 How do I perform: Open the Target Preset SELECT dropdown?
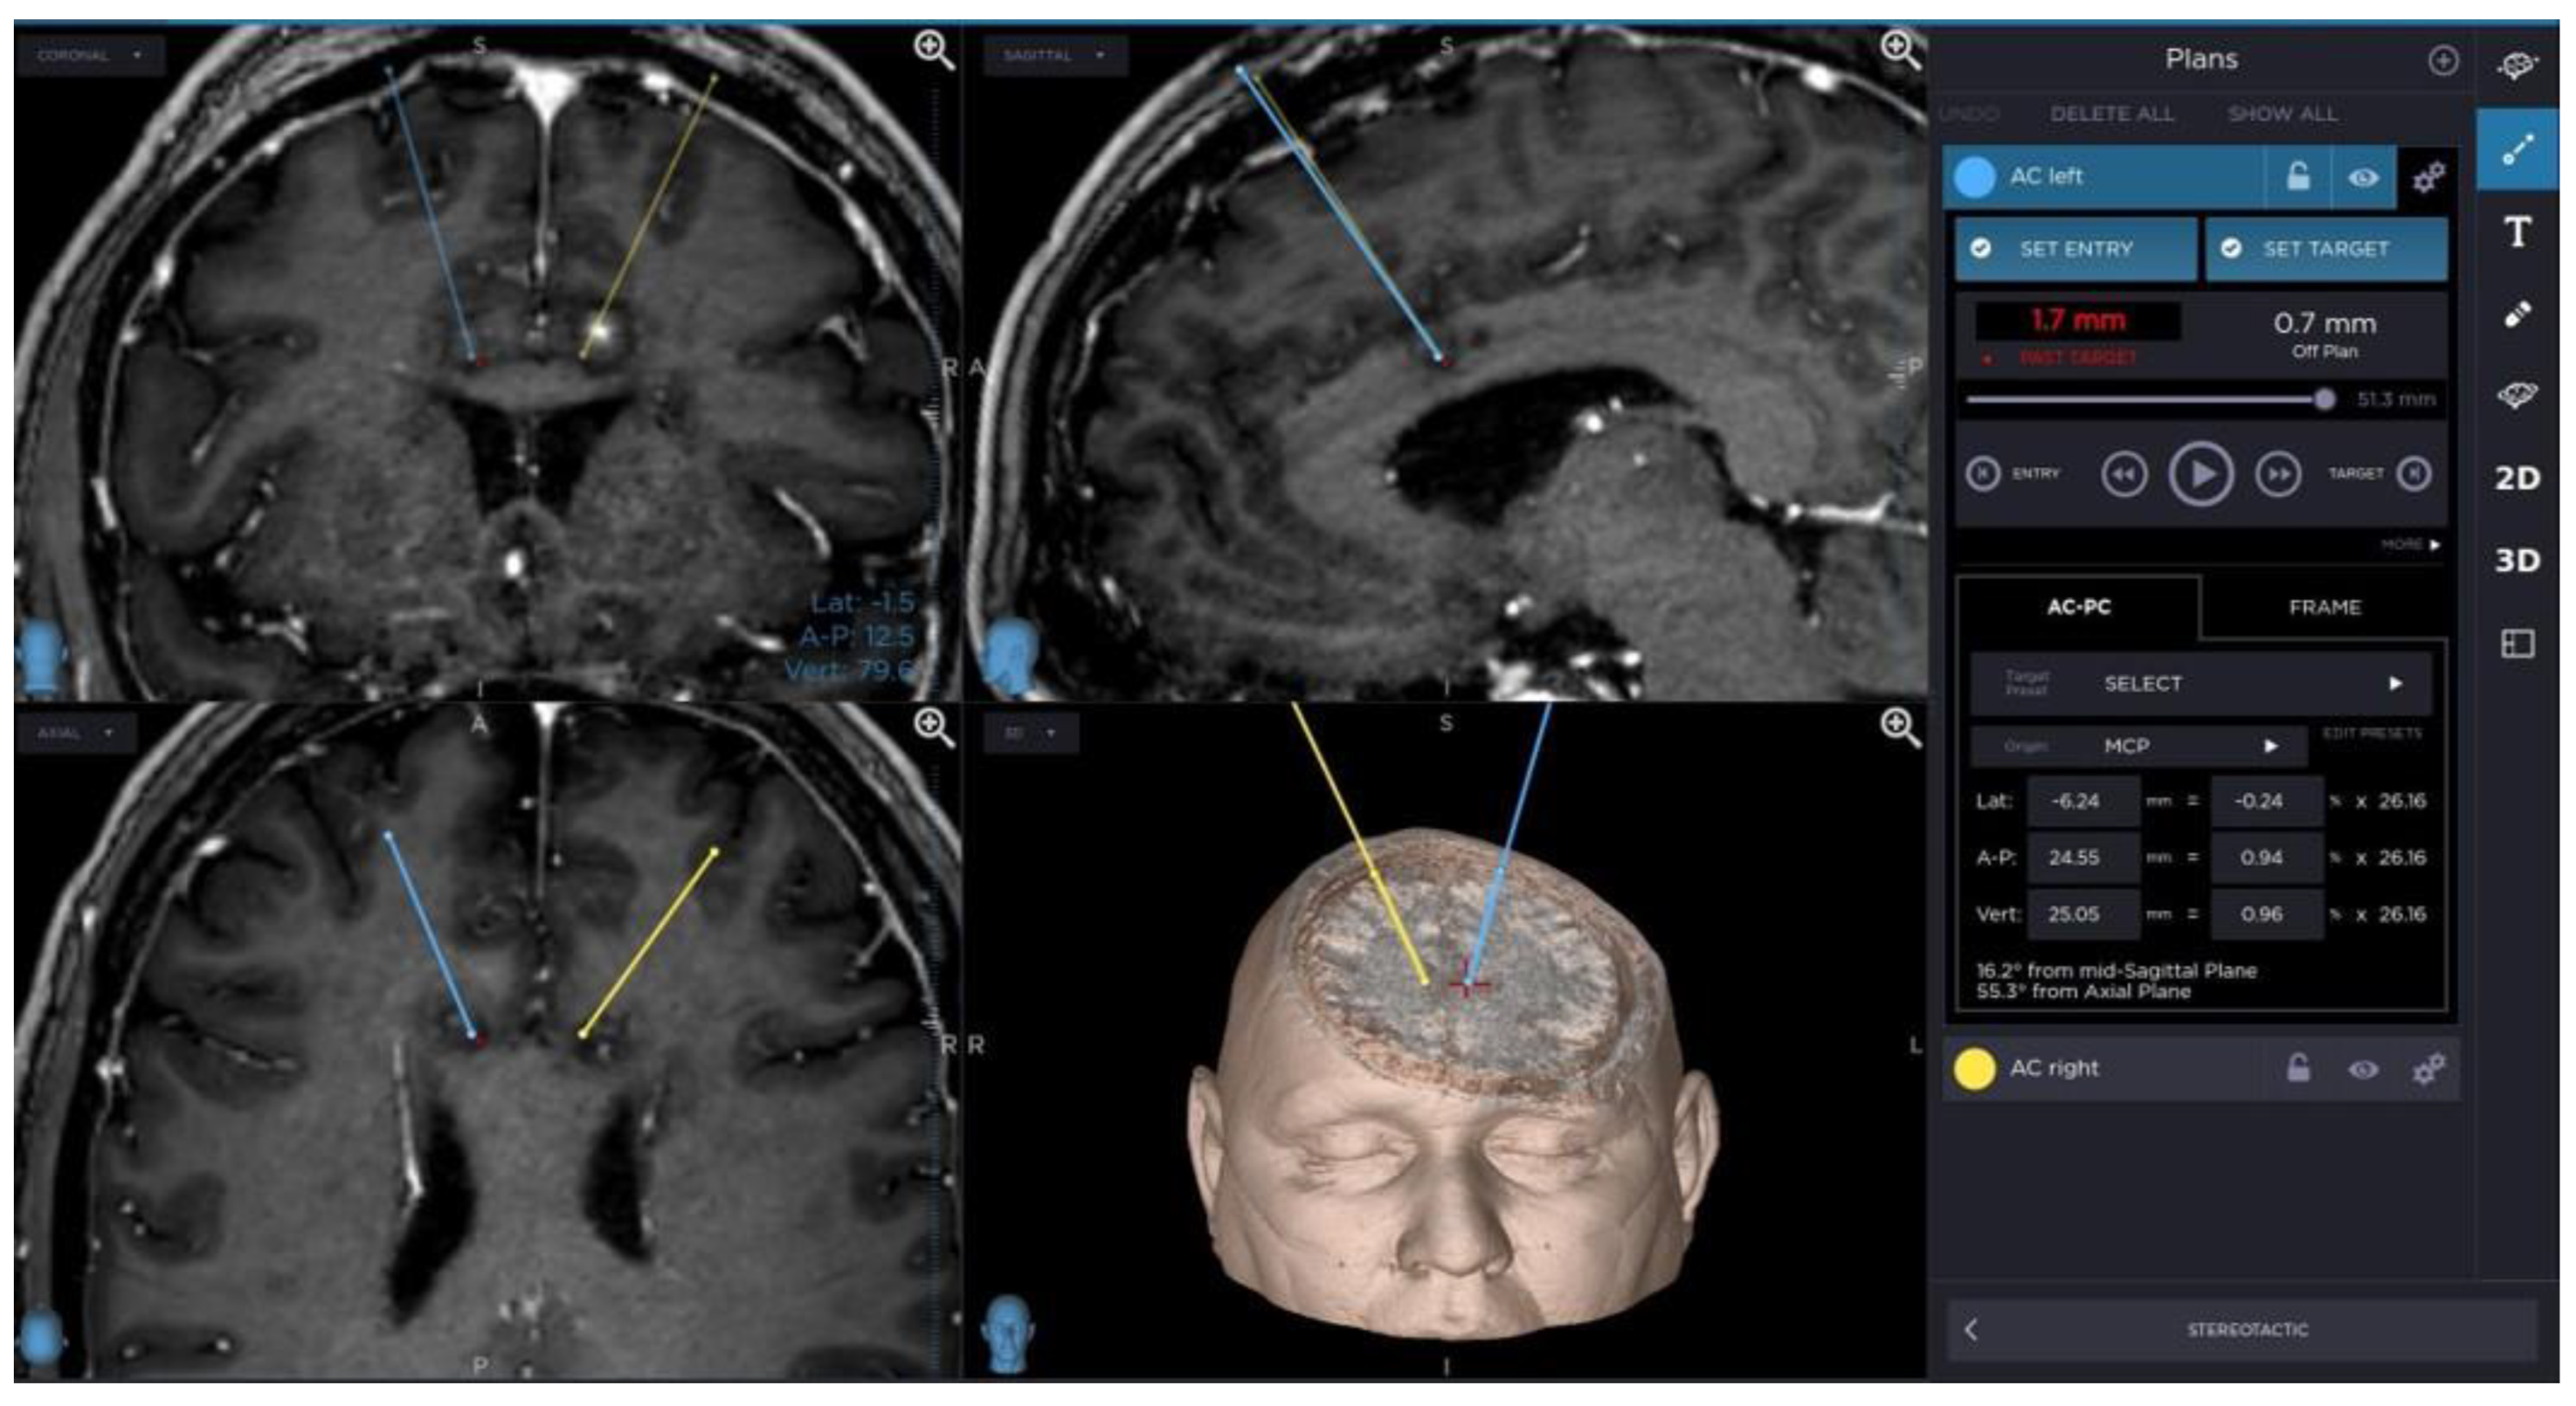coord(2201,685)
